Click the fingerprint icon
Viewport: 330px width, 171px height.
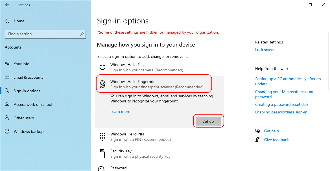coord(102,84)
